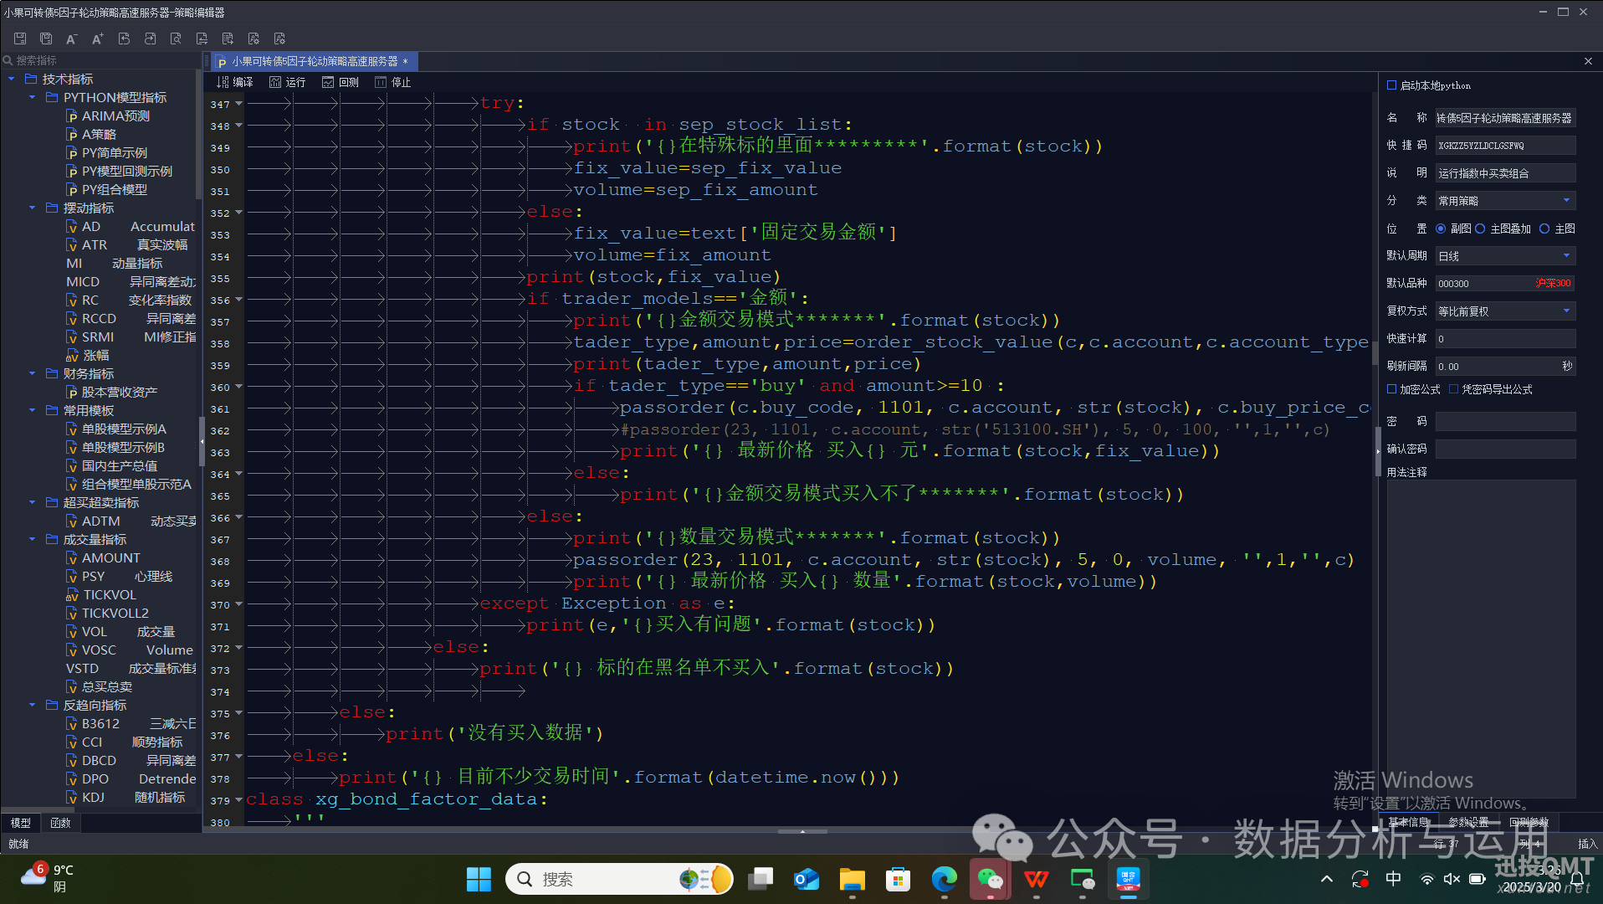This screenshot has width=1603, height=904.
Task: Click the redo icon in the toolbar
Action: 150,39
